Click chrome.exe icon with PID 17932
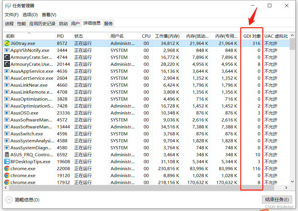This screenshot has height=211, width=298. tap(7, 182)
